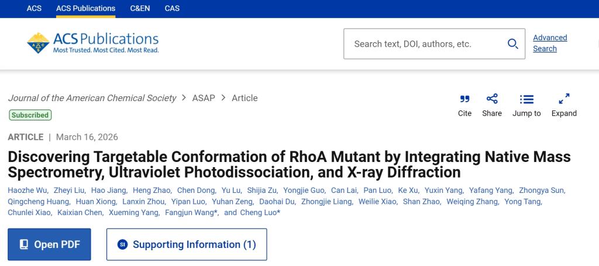Open the Jump to list icon

pos(526,99)
